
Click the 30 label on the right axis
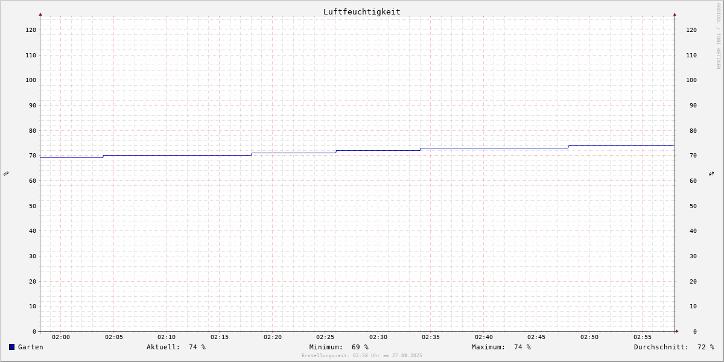pos(693,256)
